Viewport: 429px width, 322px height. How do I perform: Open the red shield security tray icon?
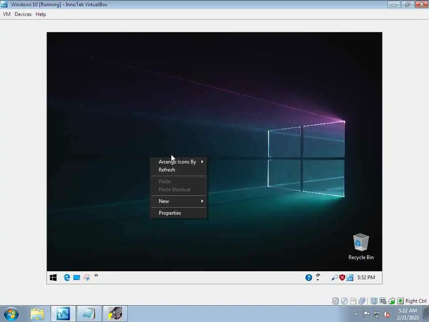point(342,278)
